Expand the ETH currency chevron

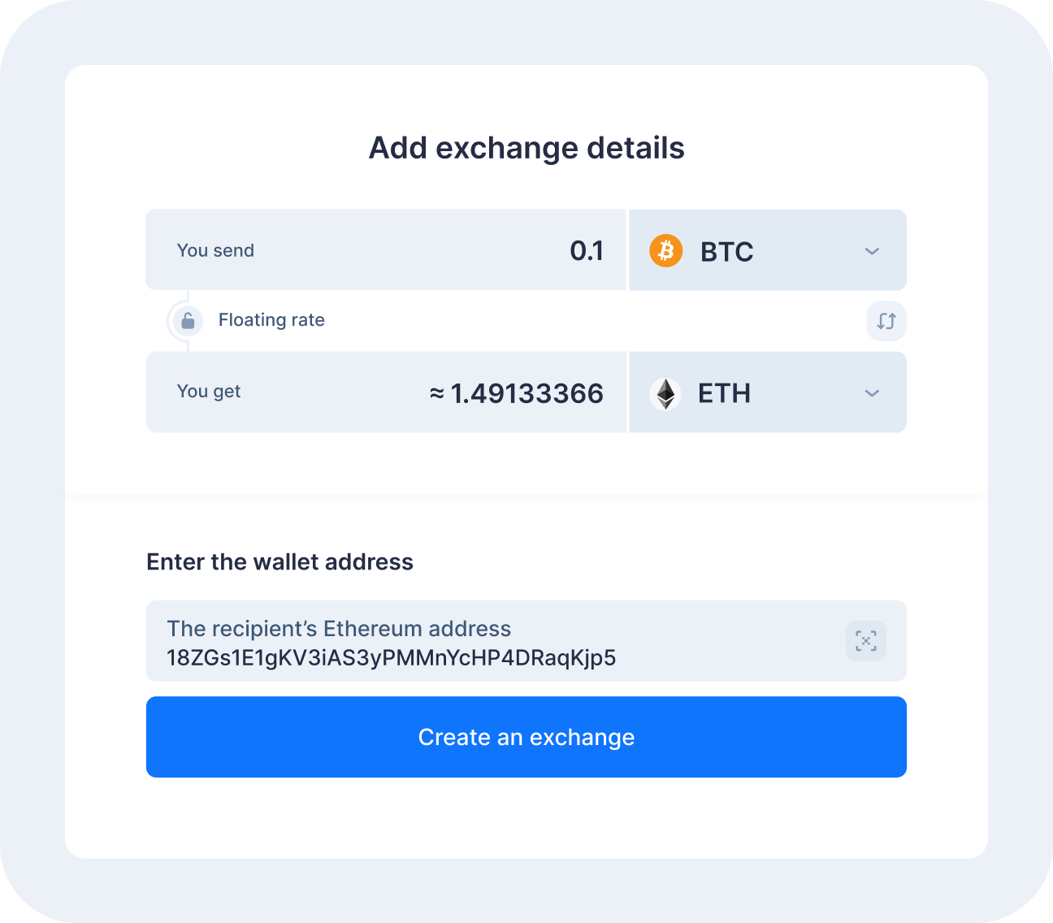(x=872, y=393)
